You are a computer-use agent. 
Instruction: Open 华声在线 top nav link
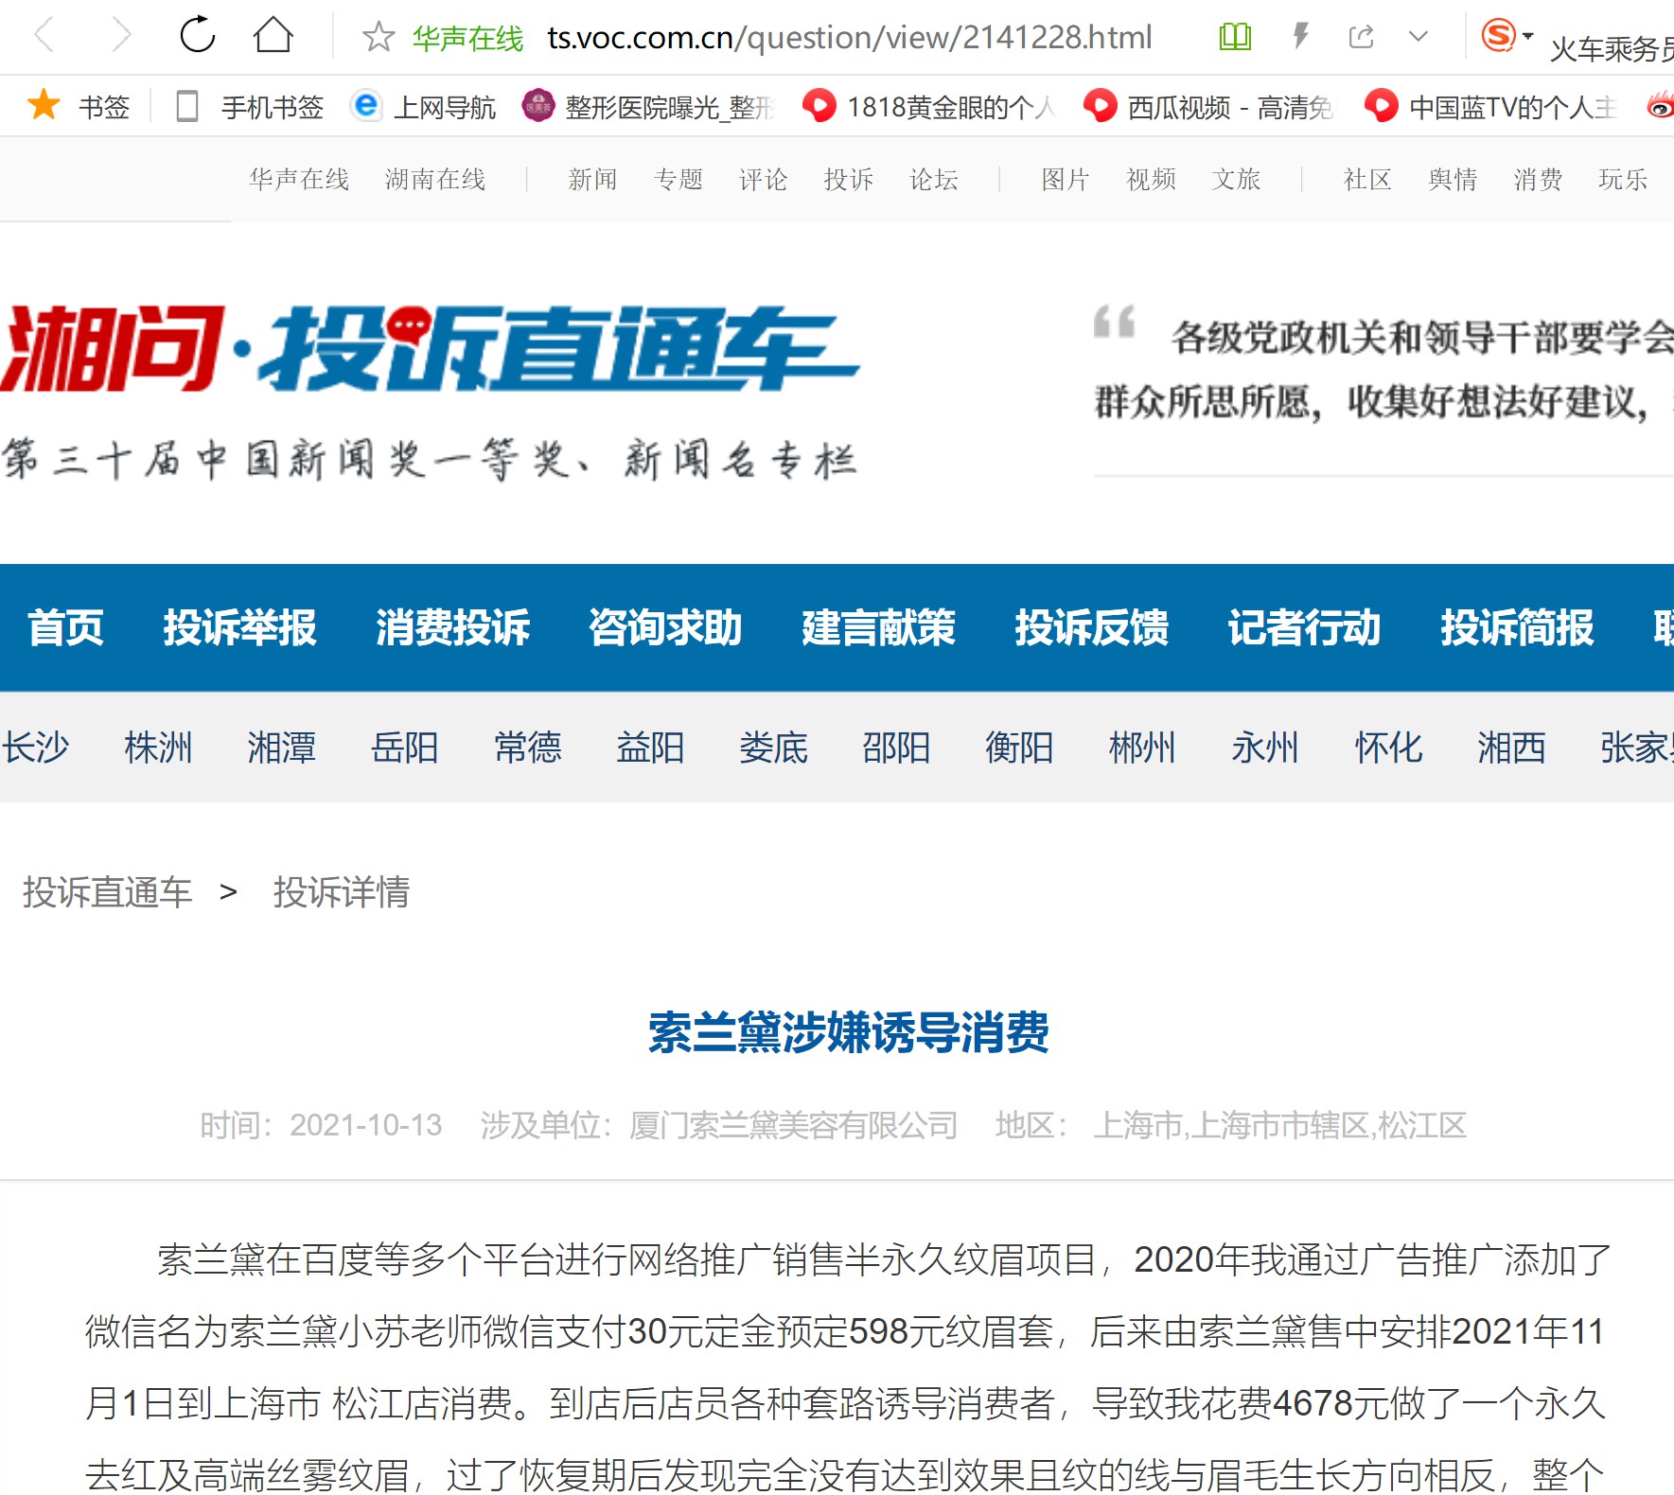coord(299,179)
